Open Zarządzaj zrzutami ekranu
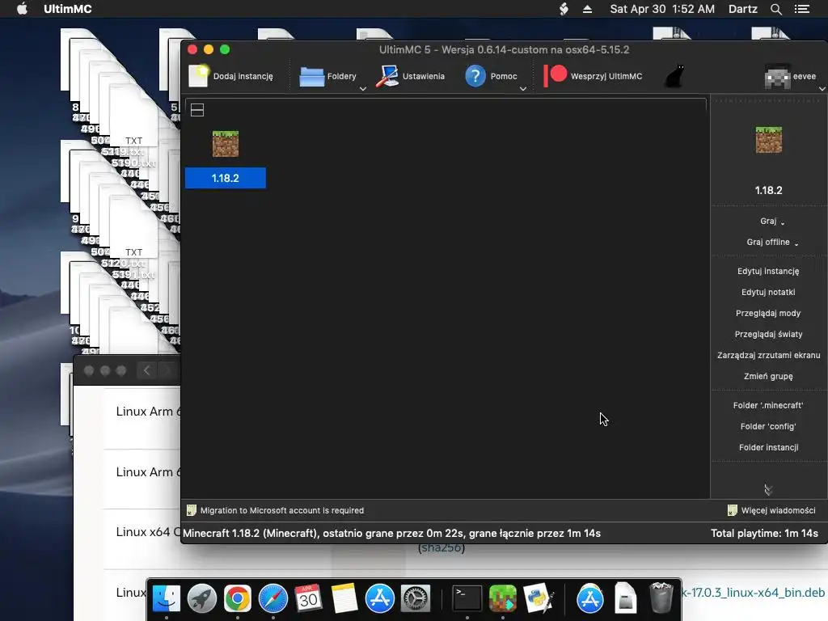828x621 pixels. [x=768, y=356]
